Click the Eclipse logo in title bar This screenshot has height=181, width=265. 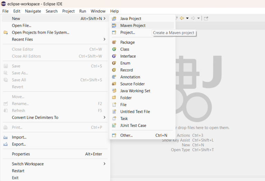[x=3, y=4]
